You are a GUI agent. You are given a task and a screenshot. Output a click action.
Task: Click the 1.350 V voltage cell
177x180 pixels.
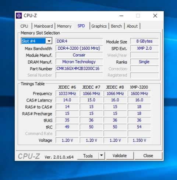pos(139,140)
